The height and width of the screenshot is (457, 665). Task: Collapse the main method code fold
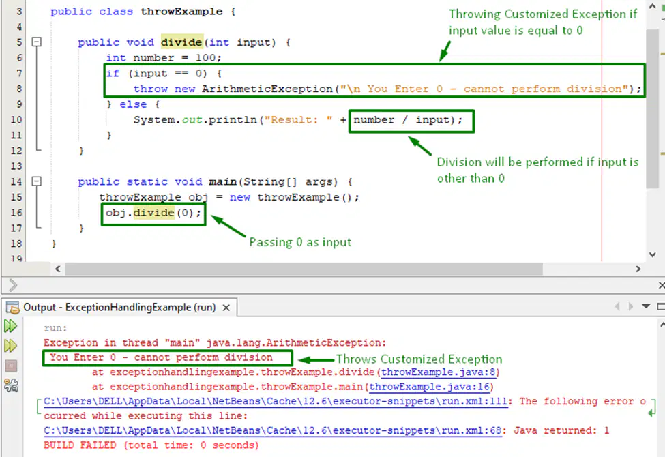(37, 181)
